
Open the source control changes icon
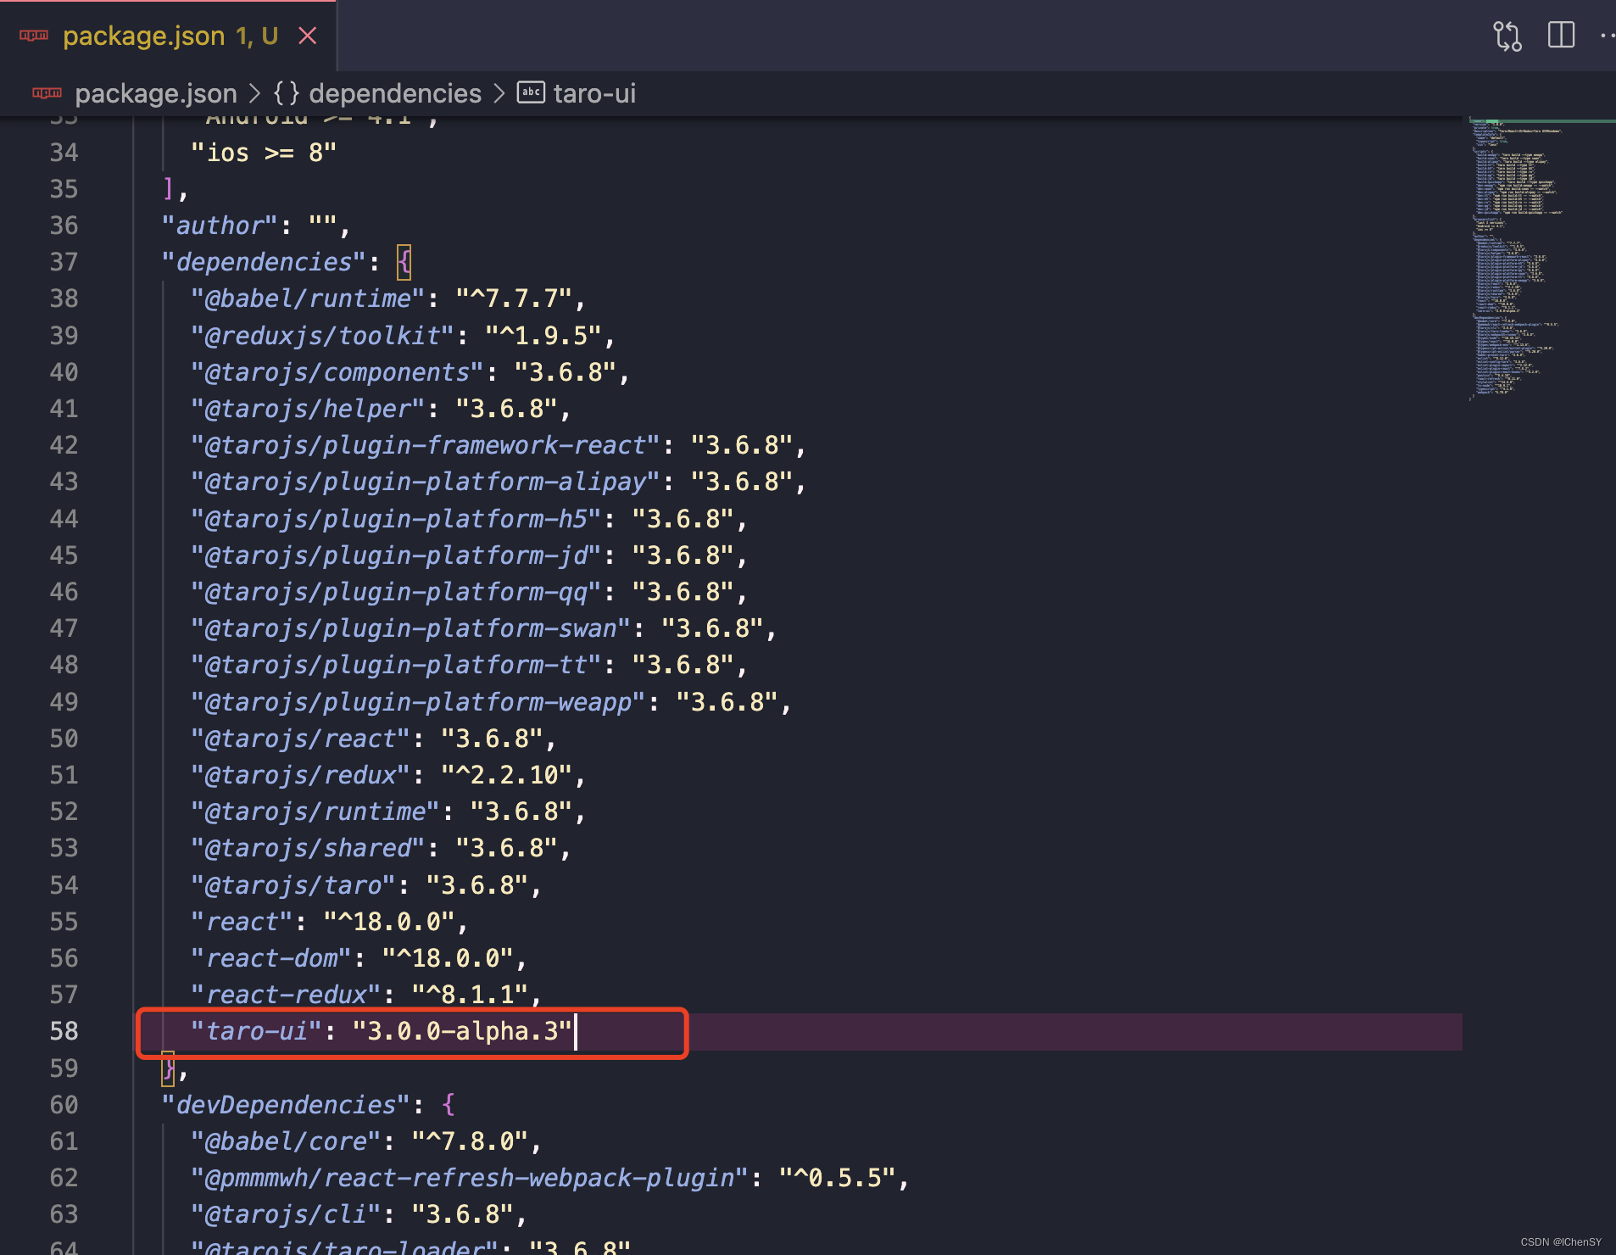click(1507, 36)
